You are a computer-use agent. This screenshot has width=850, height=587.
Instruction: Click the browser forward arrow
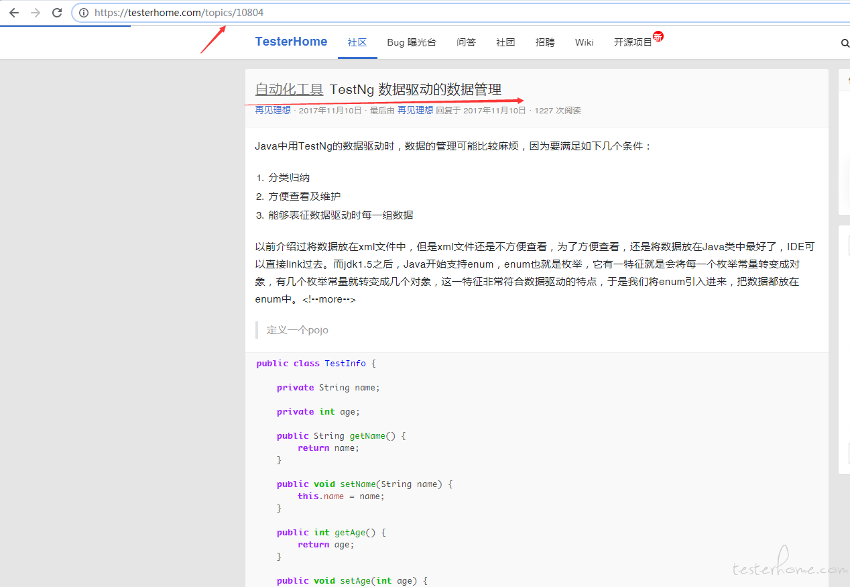point(36,13)
